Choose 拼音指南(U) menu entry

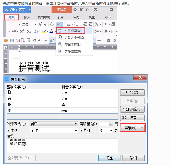(x=72, y=31)
